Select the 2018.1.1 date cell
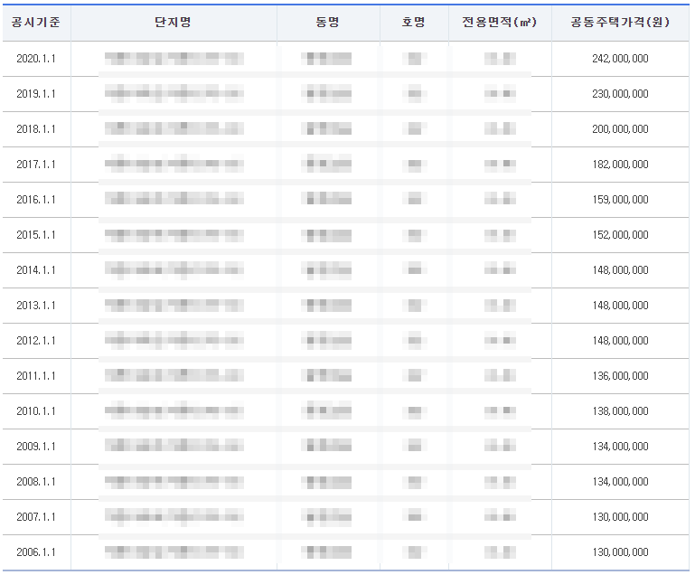The image size is (695, 575). tap(36, 129)
